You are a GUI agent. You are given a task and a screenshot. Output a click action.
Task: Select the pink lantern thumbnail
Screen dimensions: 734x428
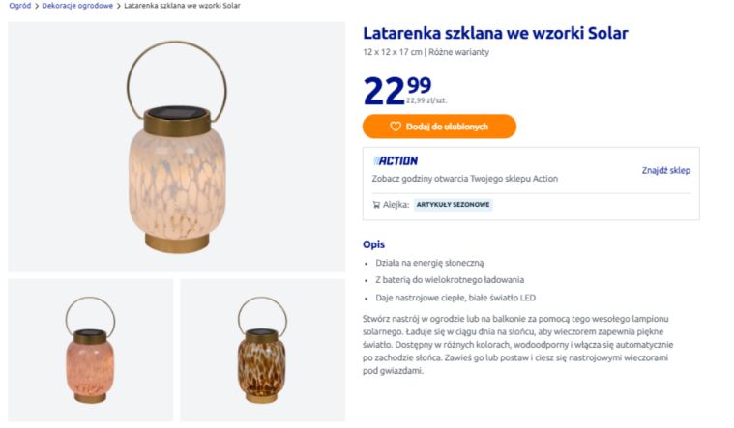click(x=90, y=350)
